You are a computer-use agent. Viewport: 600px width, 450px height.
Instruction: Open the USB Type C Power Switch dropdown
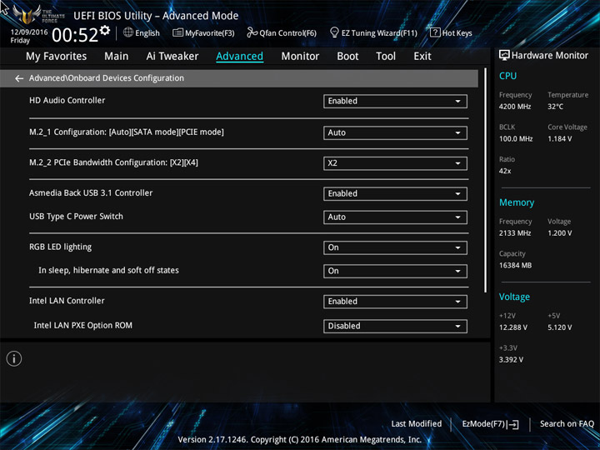tap(395, 217)
